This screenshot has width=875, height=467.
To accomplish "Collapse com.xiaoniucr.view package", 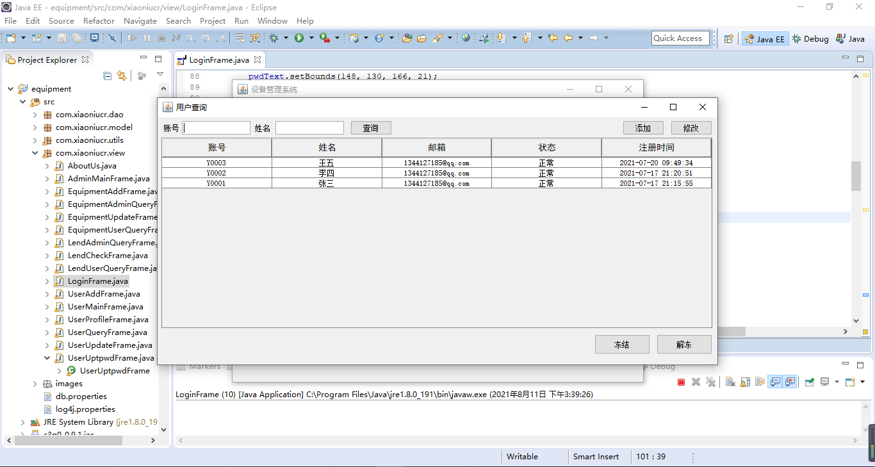I will coord(35,153).
